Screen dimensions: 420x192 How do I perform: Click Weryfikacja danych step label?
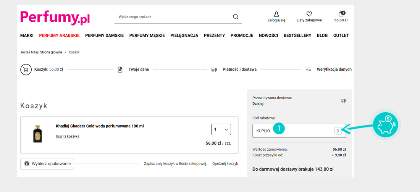coord(334,69)
